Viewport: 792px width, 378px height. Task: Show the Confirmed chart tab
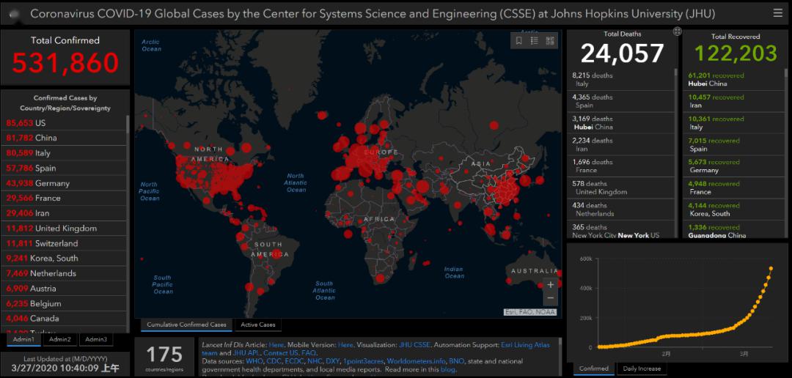point(593,368)
